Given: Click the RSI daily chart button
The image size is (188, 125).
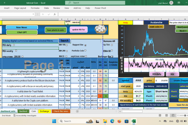Looking at the screenshot, I should click(157, 74).
